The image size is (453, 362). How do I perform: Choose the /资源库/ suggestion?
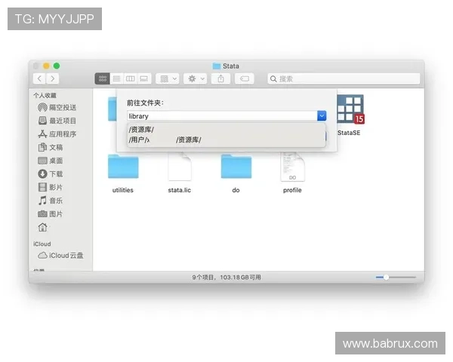pos(226,130)
